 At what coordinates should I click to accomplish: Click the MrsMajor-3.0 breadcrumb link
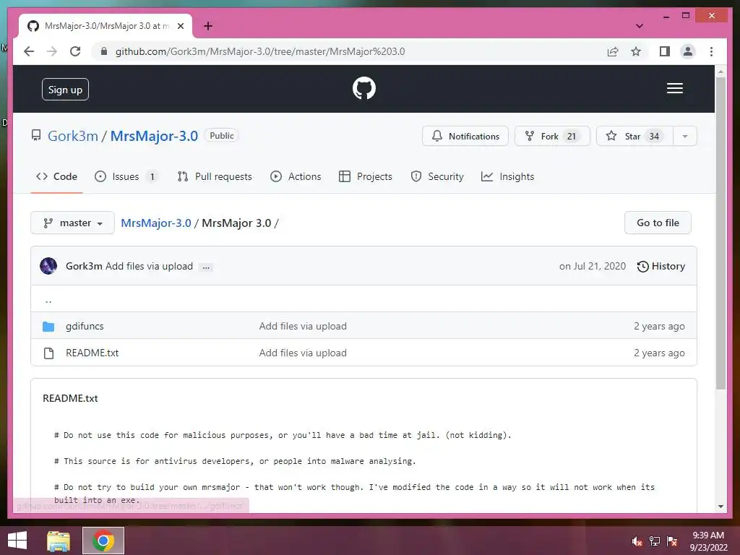(156, 223)
